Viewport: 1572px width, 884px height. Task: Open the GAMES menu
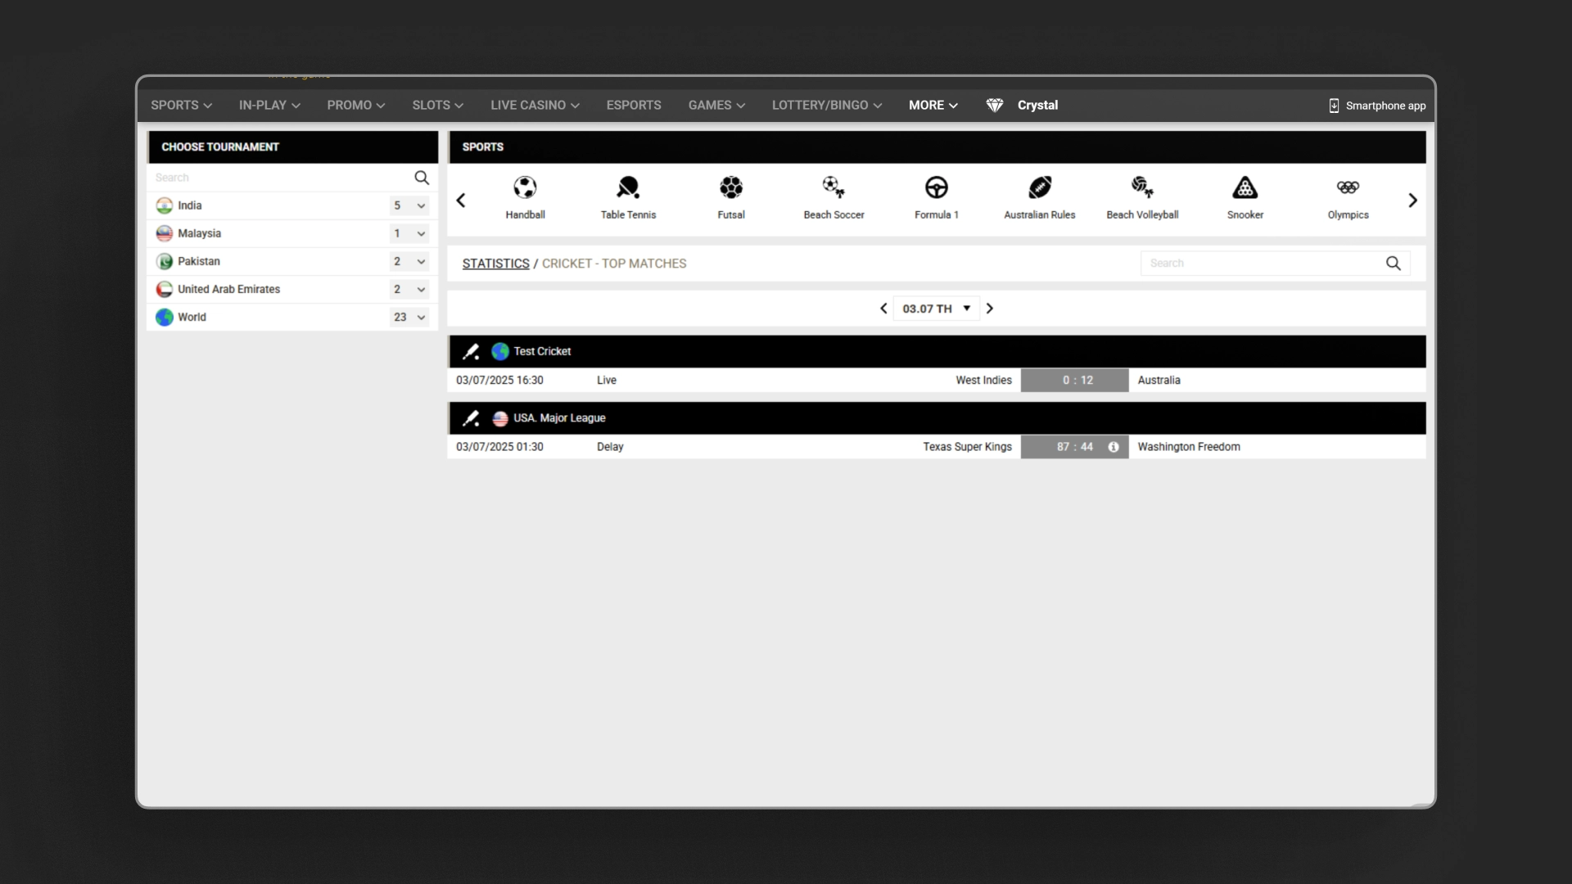(716, 106)
